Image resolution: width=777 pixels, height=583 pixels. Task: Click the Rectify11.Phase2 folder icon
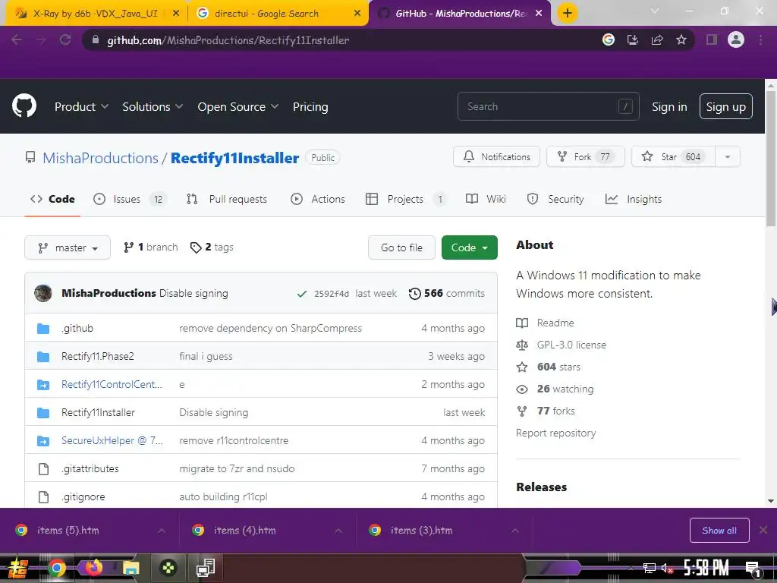(43, 357)
